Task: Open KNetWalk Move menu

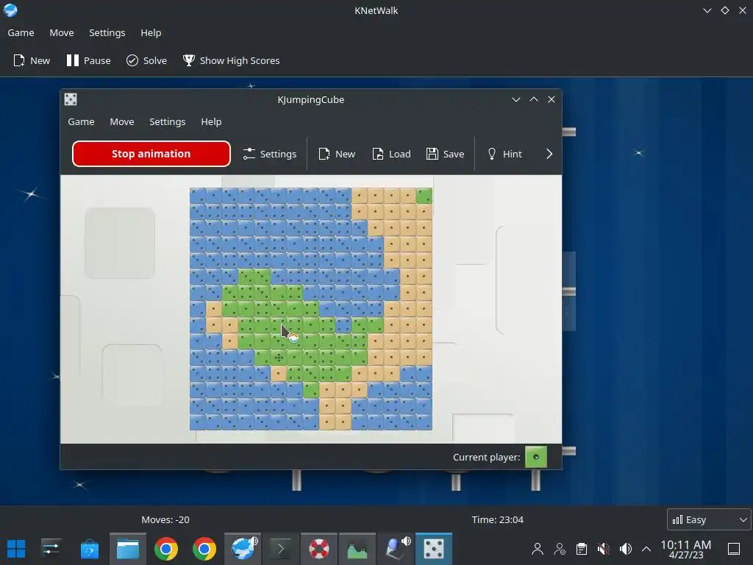Action: pyautogui.click(x=62, y=32)
